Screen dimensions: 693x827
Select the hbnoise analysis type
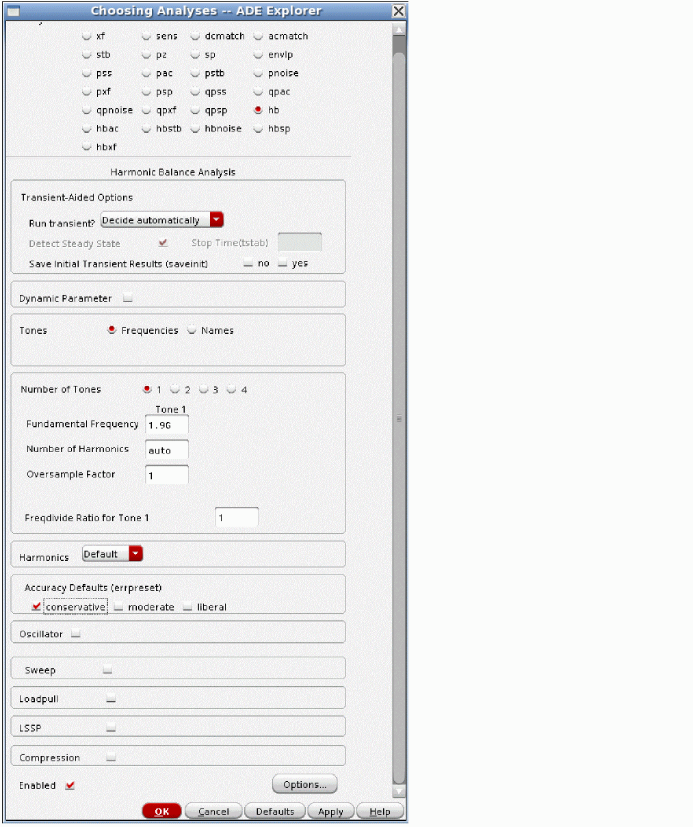195,129
